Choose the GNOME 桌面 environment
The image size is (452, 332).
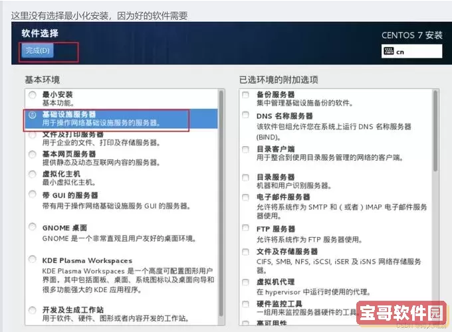(x=33, y=227)
